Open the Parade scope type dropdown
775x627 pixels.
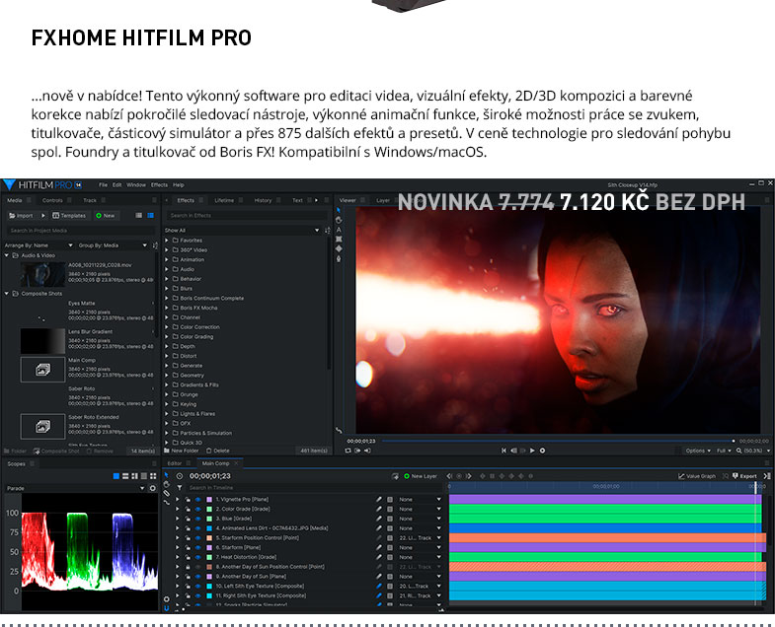(75, 488)
